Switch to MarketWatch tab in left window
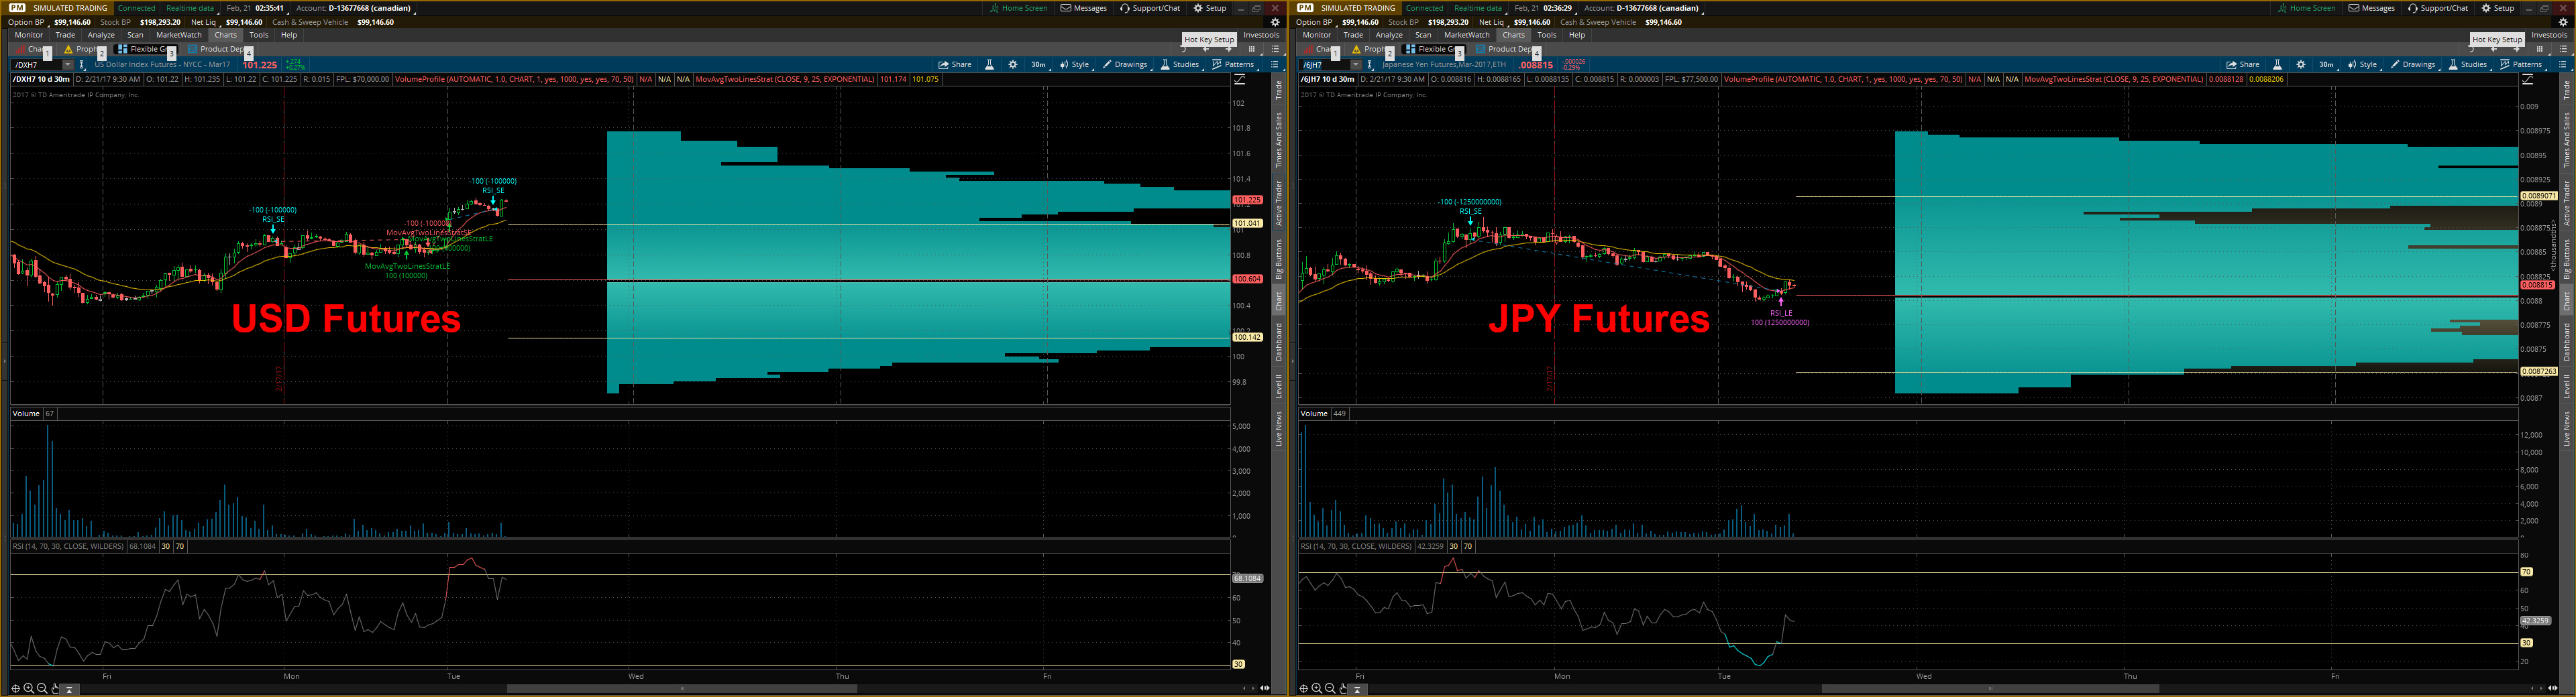The height and width of the screenshot is (697, 2576). click(179, 35)
